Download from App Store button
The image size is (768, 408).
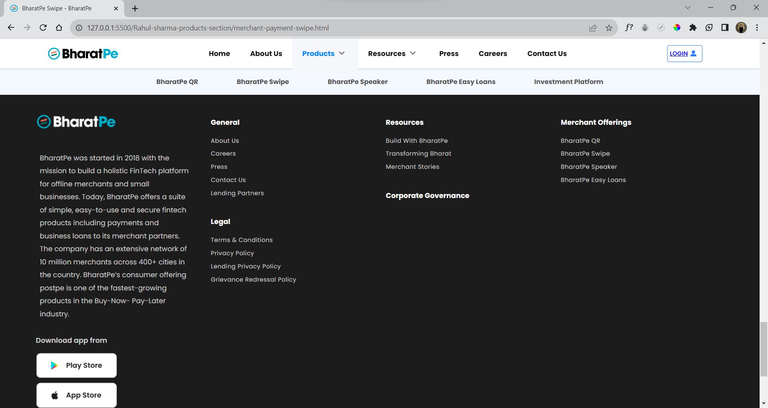click(76, 395)
